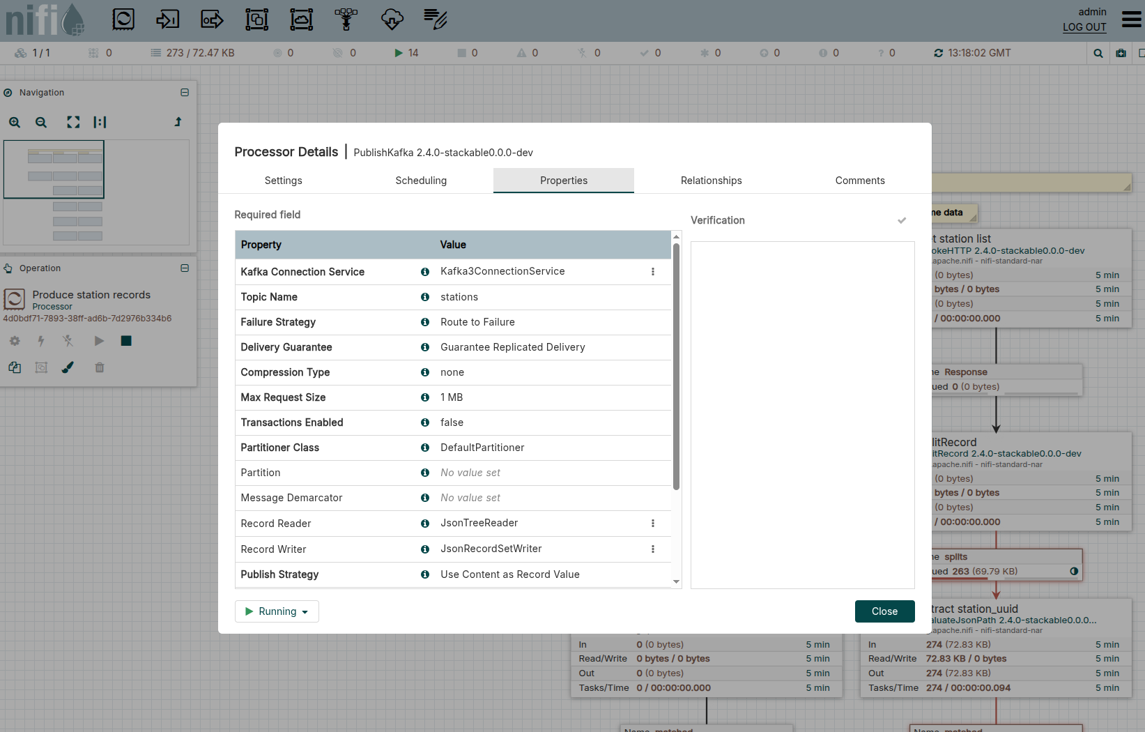The height and width of the screenshot is (732, 1145).
Task: Open Kafka Connection Service options menu
Action: point(653,272)
